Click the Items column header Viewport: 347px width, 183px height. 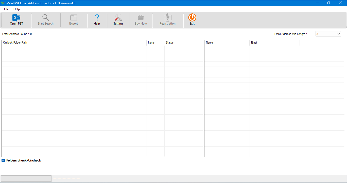coord(155,43)
